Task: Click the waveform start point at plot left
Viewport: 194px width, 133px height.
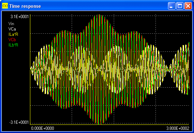Action: click(31, 69)
